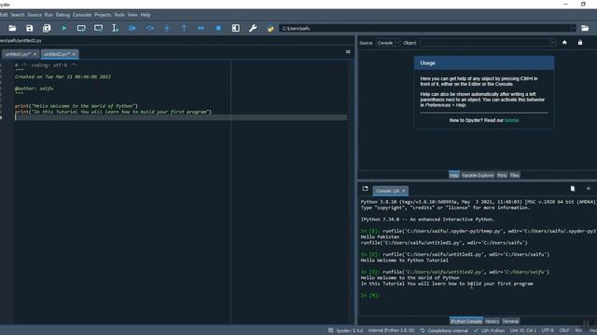Click the debugger Step return icon
The height and width of the screenshot is (335, 597).
coord(184,28)
